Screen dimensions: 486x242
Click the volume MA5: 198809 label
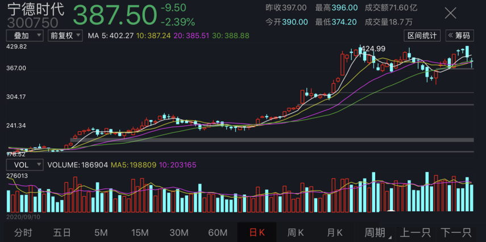pyautogui.click(x=134, y=165)
